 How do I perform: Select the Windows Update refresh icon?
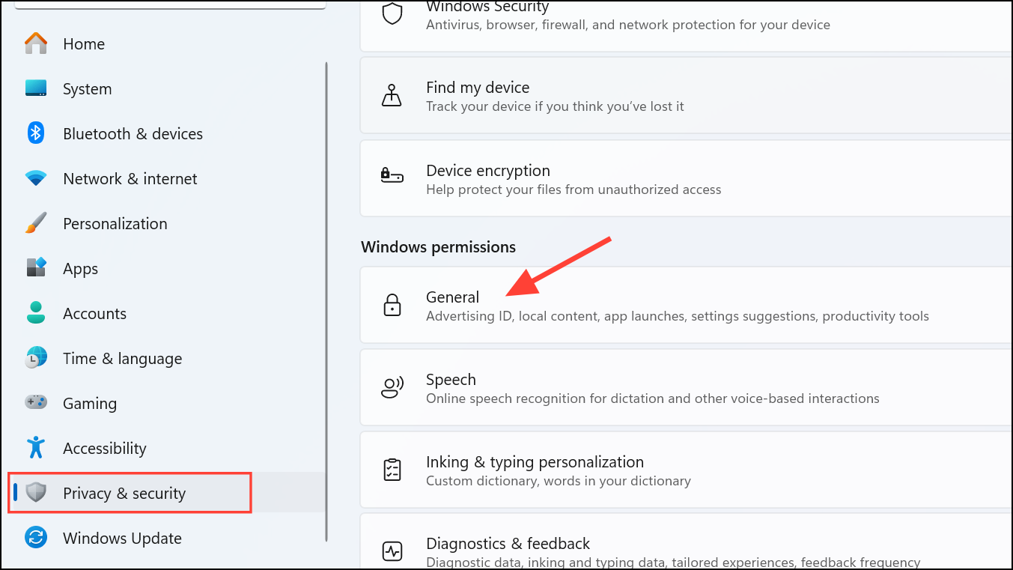[x=35, y=538]
